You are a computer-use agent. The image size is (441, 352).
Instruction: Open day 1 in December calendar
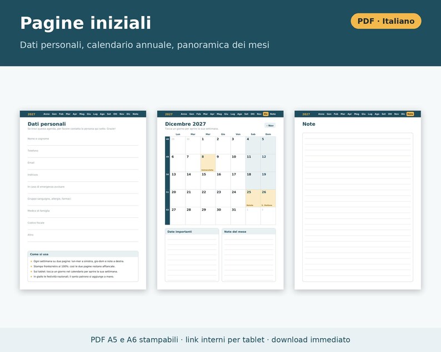(x=208, y=145)
